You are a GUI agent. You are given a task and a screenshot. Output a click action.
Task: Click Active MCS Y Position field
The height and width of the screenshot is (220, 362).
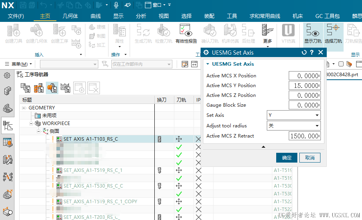tap(304, 86)
